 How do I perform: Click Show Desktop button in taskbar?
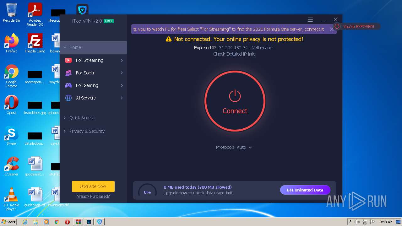click(398, 222)
